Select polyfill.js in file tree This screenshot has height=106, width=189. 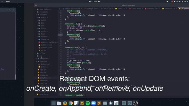tap(45, 78)
